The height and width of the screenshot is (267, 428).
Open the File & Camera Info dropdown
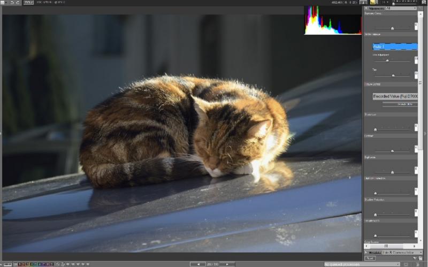[x=402, y=253]
